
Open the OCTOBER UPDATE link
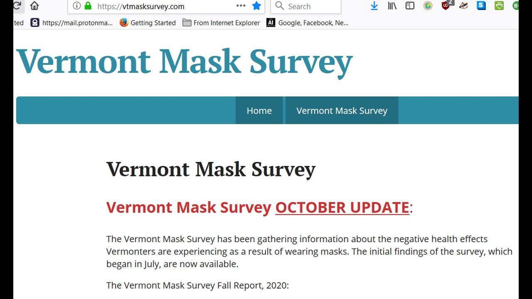click(342, 207)
